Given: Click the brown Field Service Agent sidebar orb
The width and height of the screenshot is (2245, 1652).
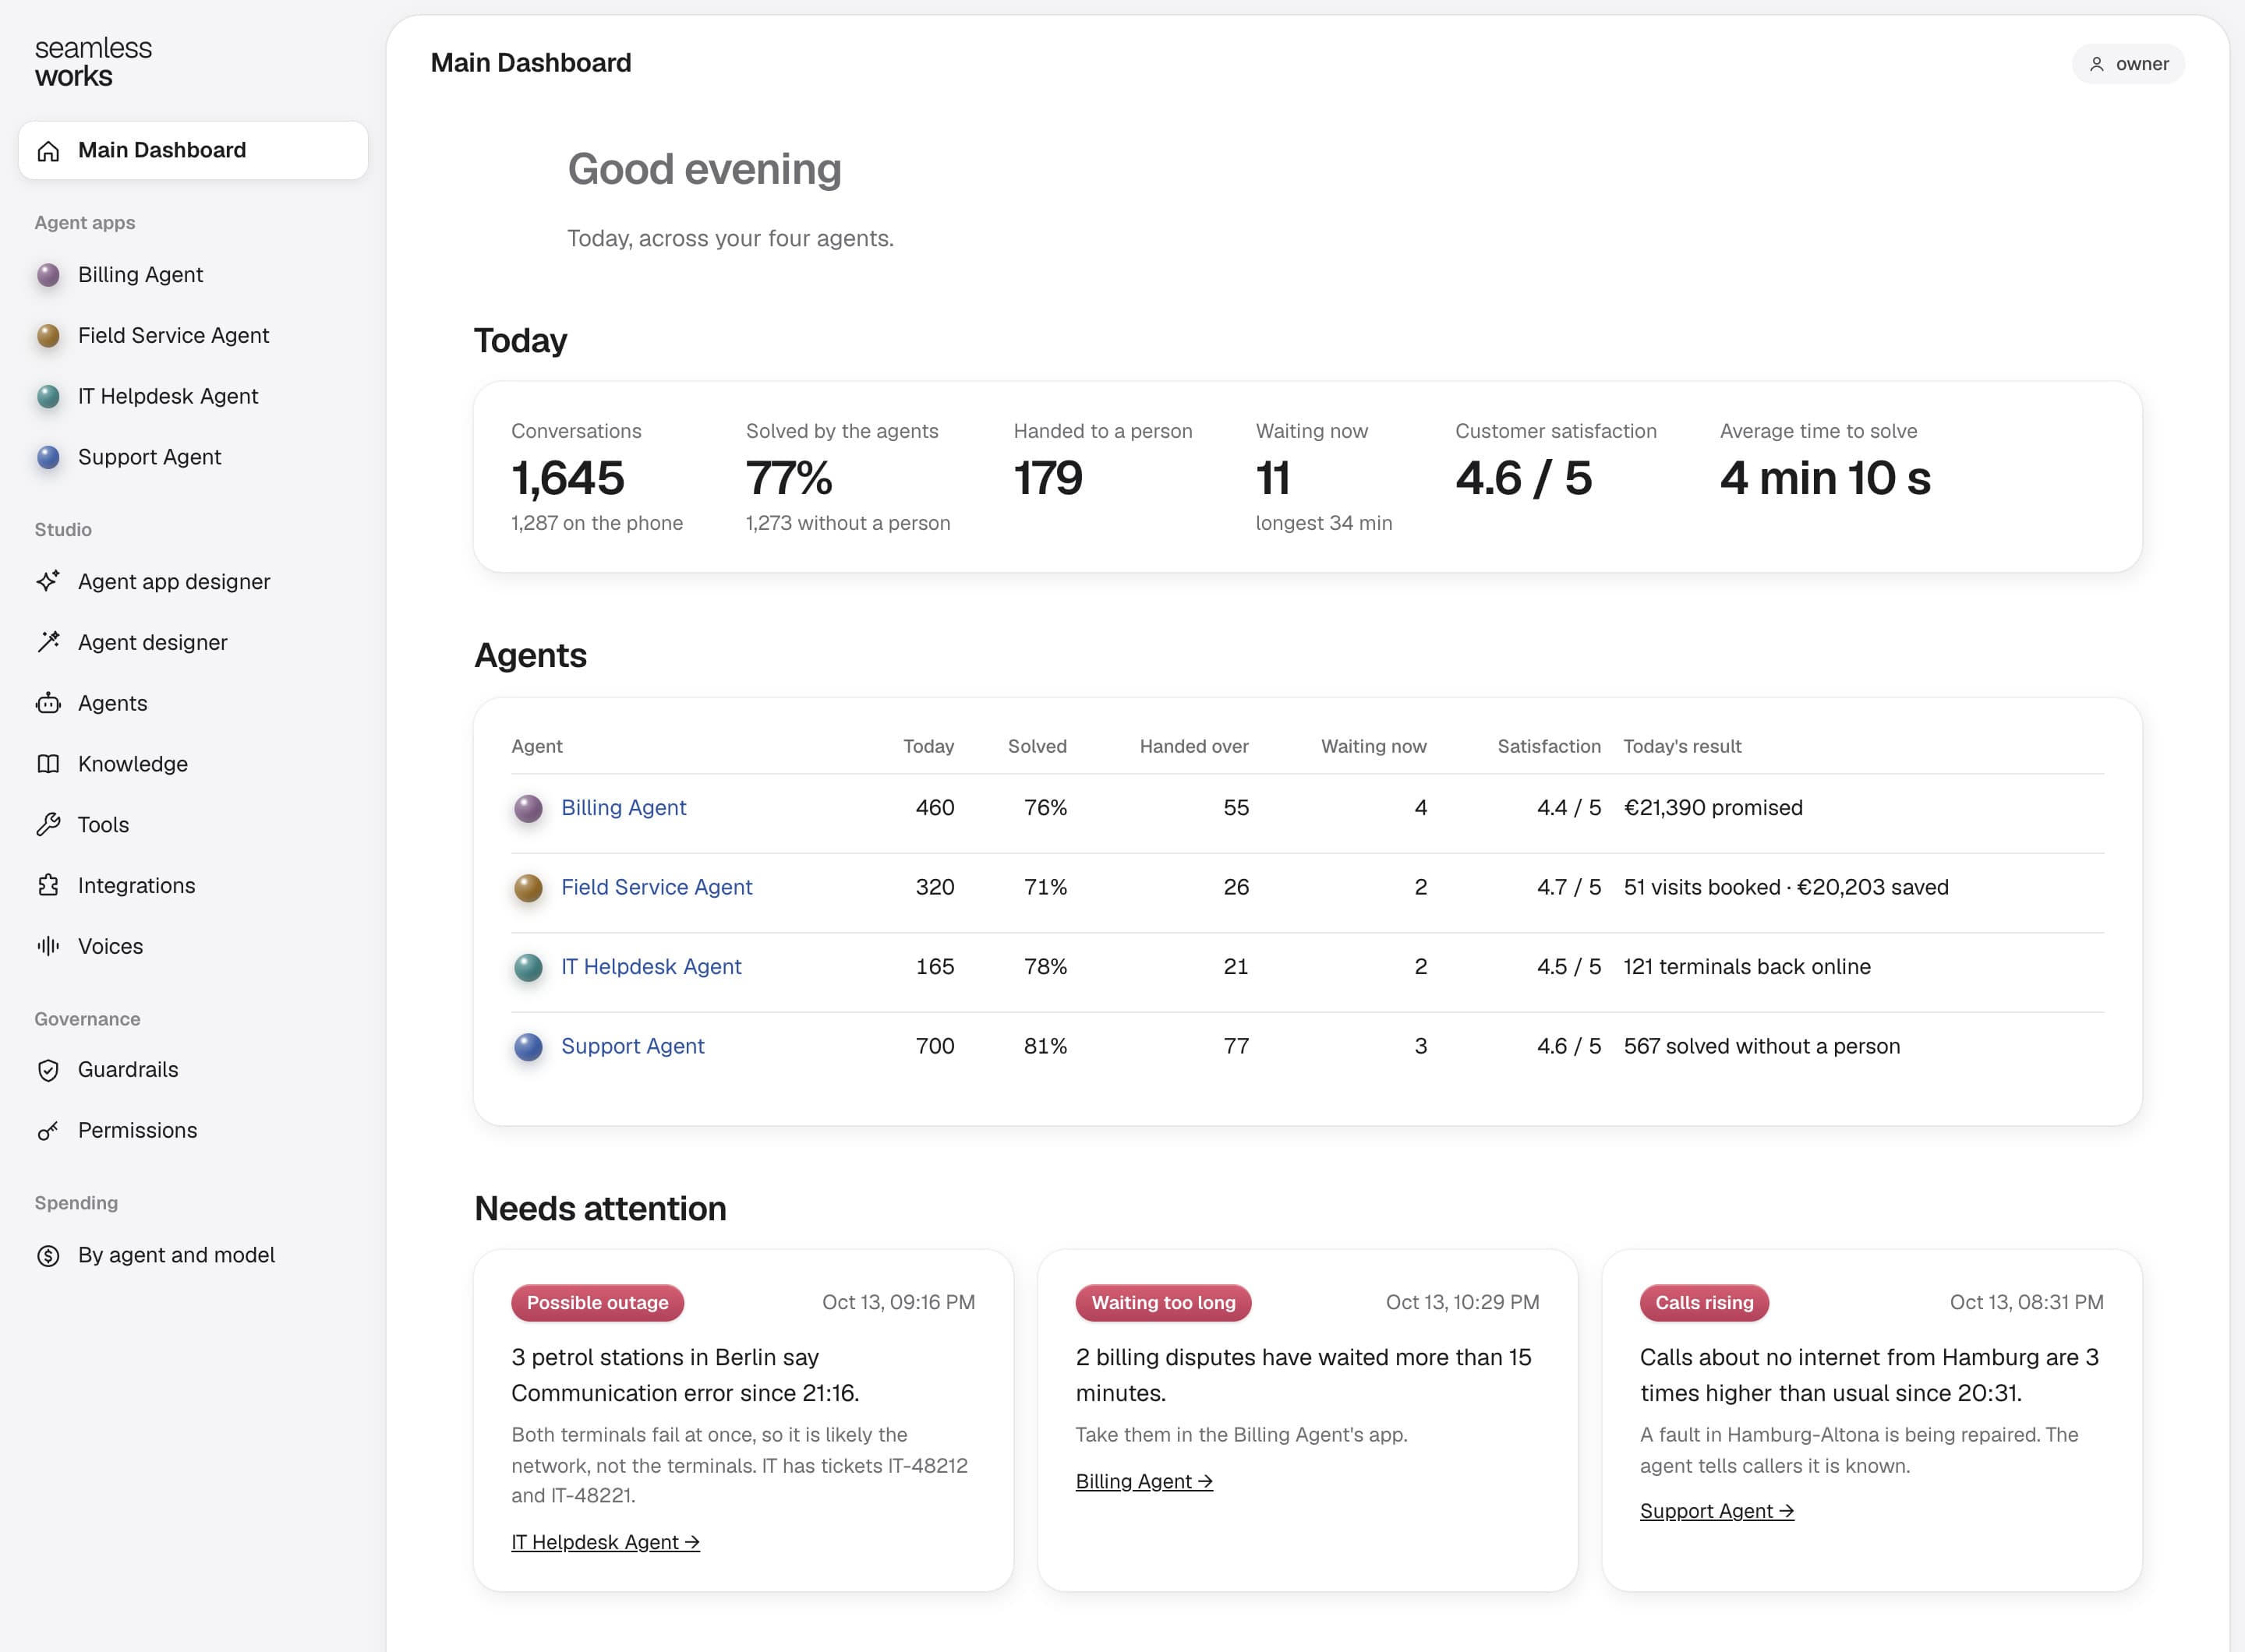Looking at the screenshot, I should (48, 336).
